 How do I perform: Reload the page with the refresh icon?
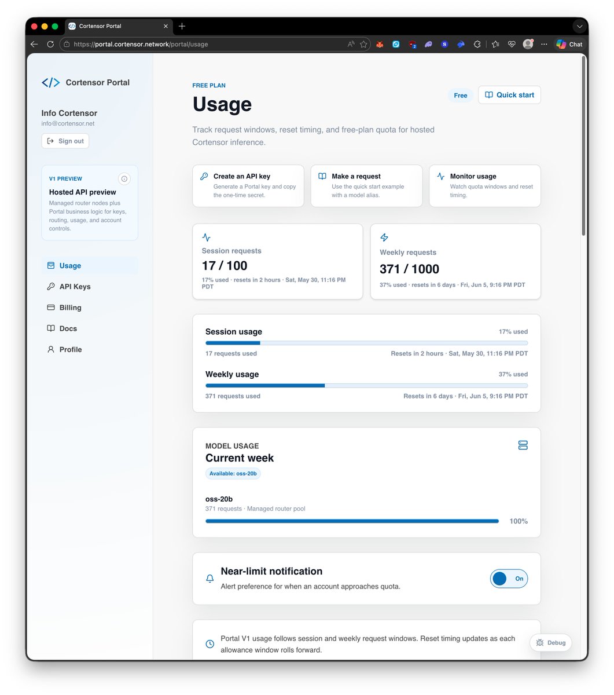click(x=50, y=44)
